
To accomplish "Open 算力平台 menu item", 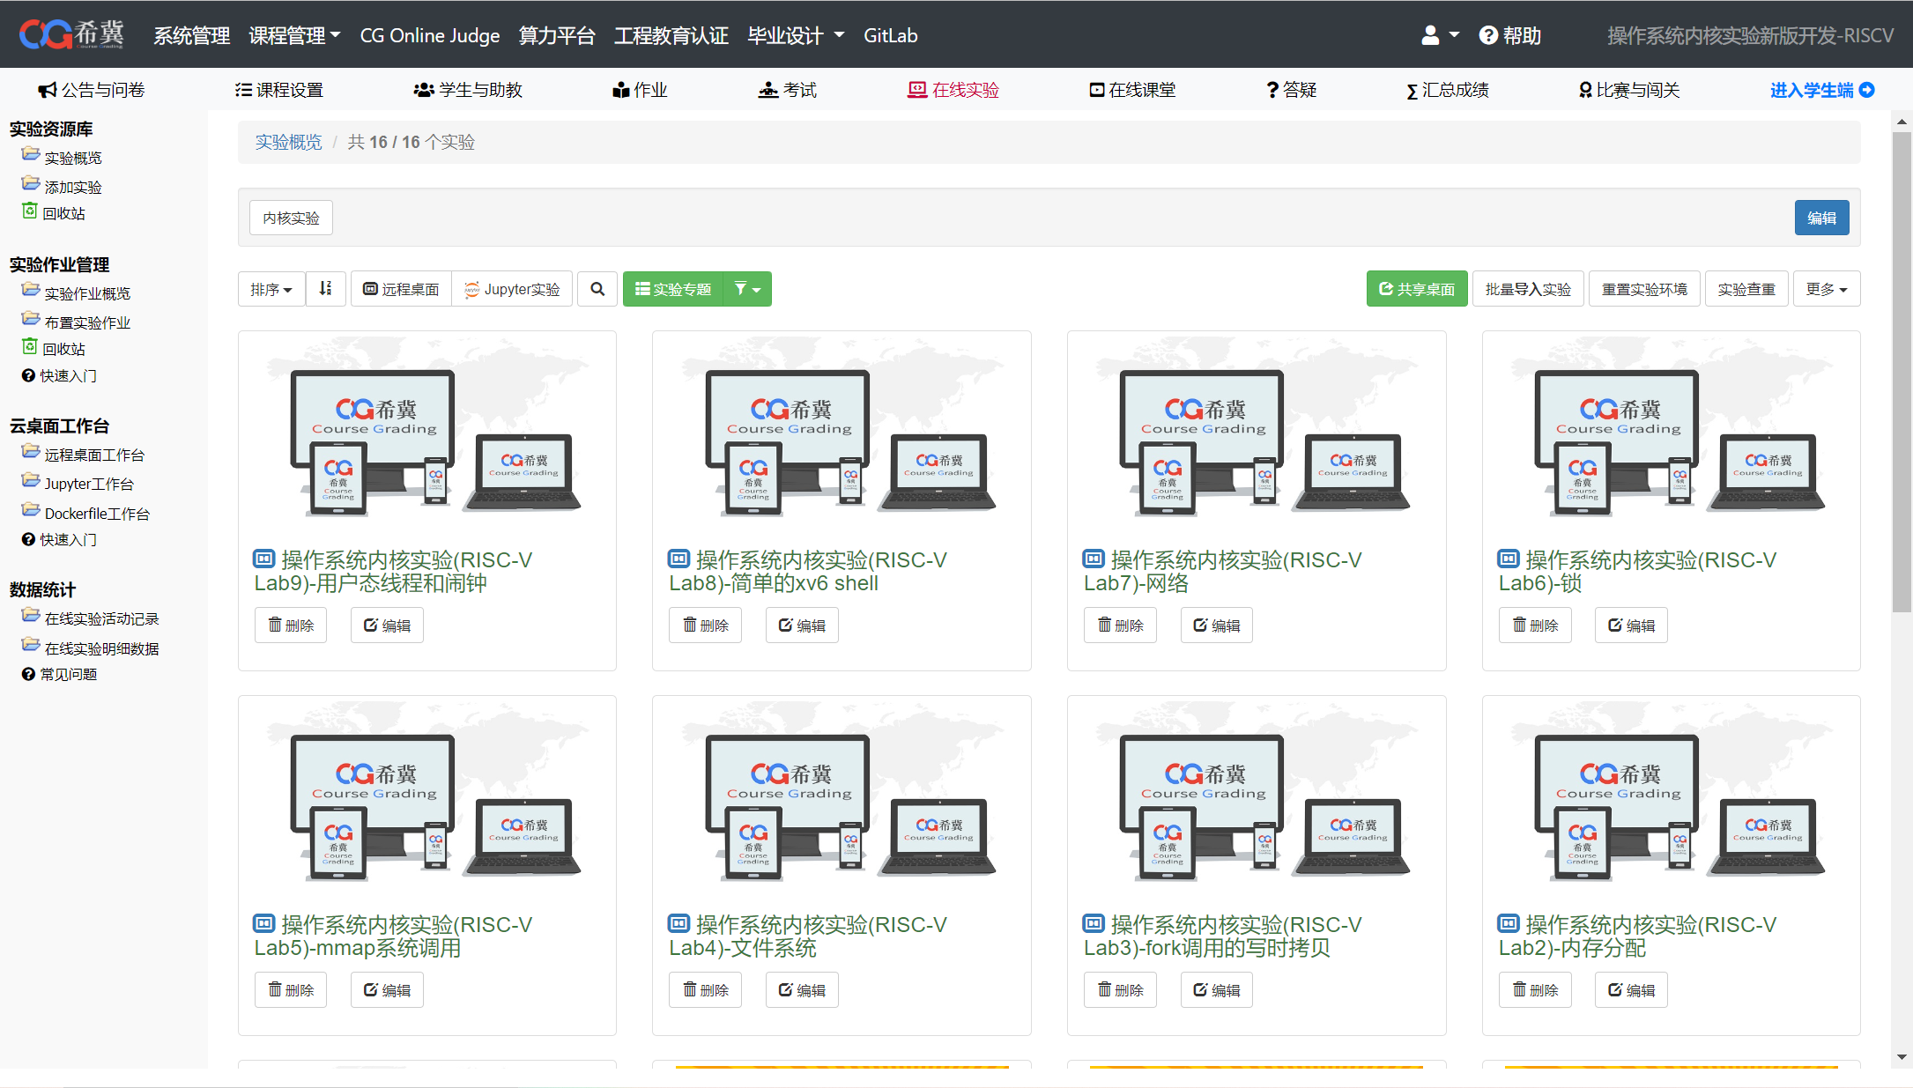I will click(557, 35).
